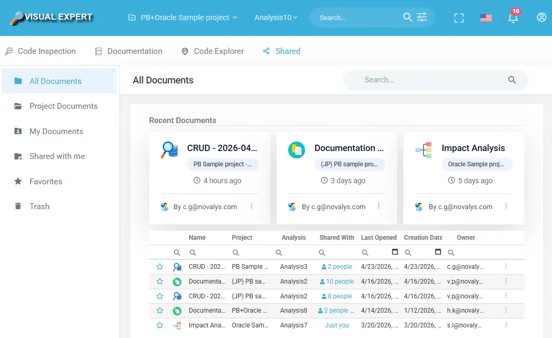This screenshot has width=552, height=338.
Task: Favorite the CRUD Analysis2 row star
Action: [160, 296]
